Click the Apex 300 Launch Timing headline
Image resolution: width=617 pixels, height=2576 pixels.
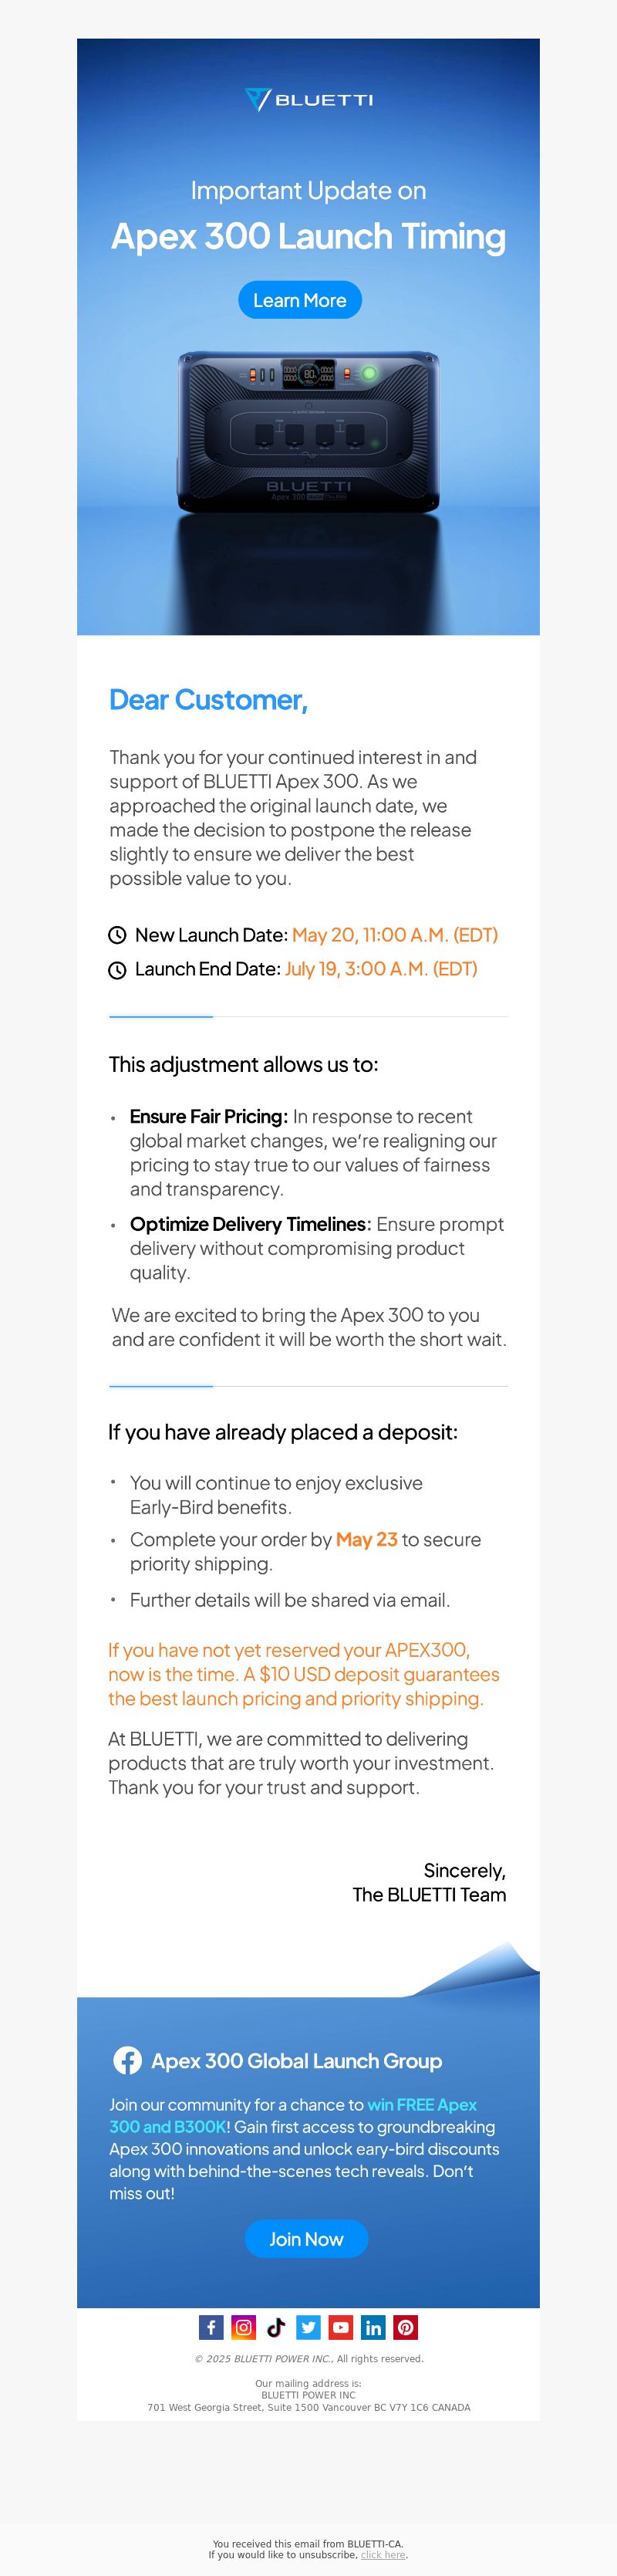[308, 236]
